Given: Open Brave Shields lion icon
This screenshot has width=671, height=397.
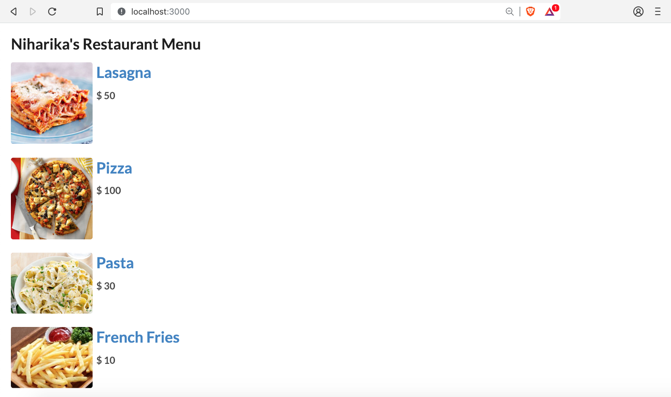Looking at the screenshot, I should pos(531,12).
